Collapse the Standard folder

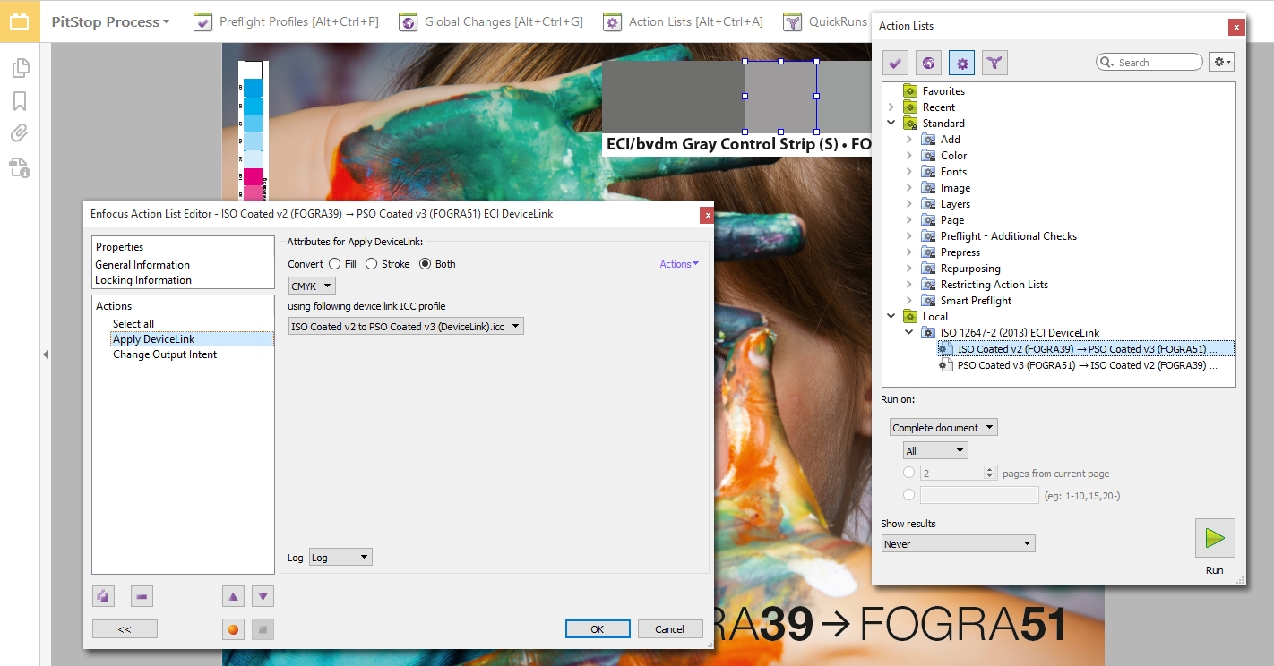tap(891, 124)
